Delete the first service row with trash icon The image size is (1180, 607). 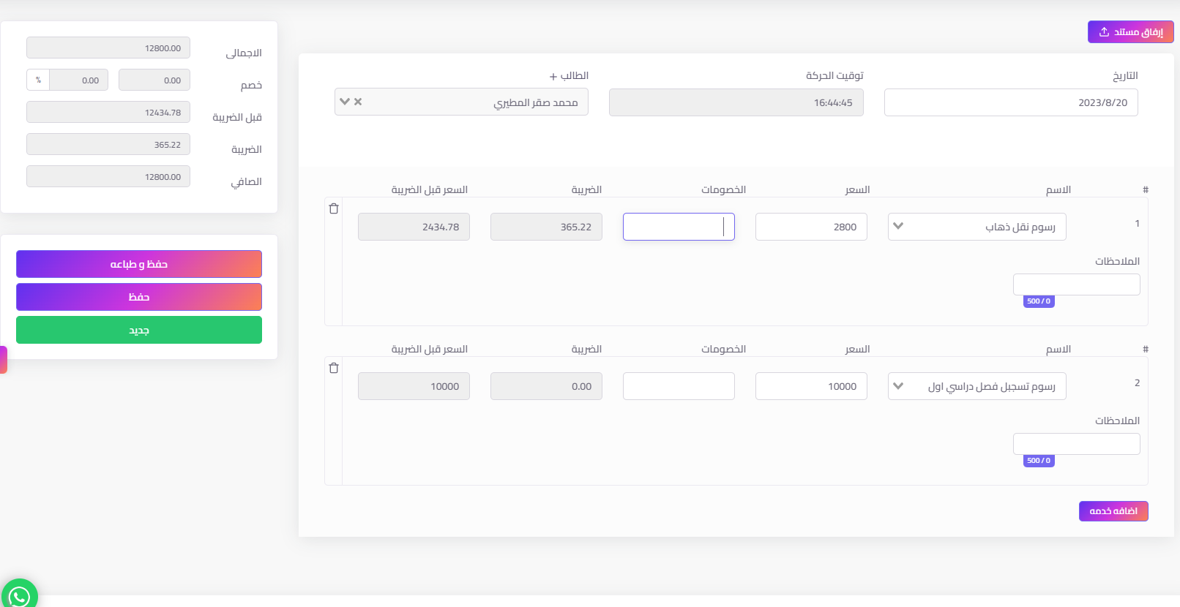(x=334, y=208)
